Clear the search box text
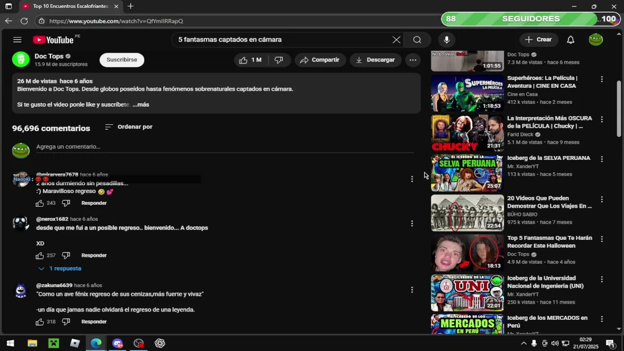The image size is (624, 351). click(x=396, y=40)
